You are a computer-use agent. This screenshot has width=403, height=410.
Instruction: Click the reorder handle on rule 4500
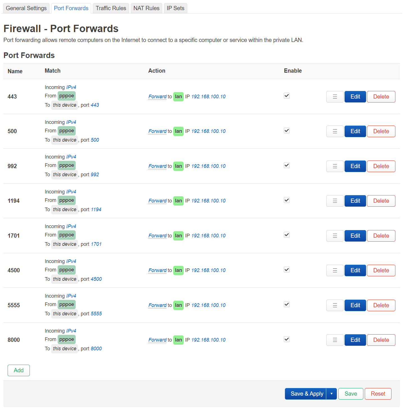[335, 270]
